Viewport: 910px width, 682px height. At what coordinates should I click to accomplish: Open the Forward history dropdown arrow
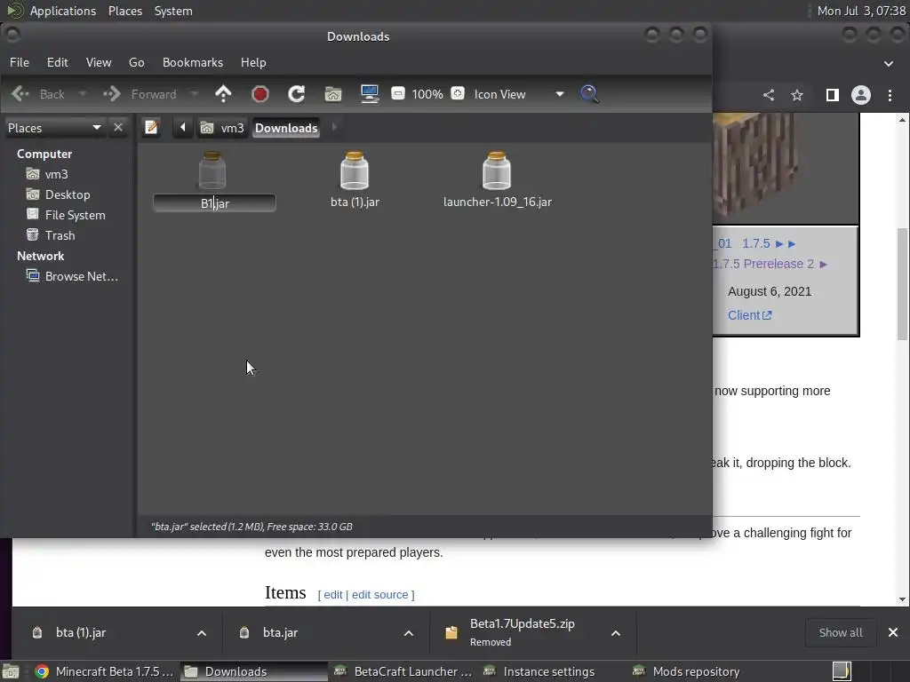pos(195,94)
